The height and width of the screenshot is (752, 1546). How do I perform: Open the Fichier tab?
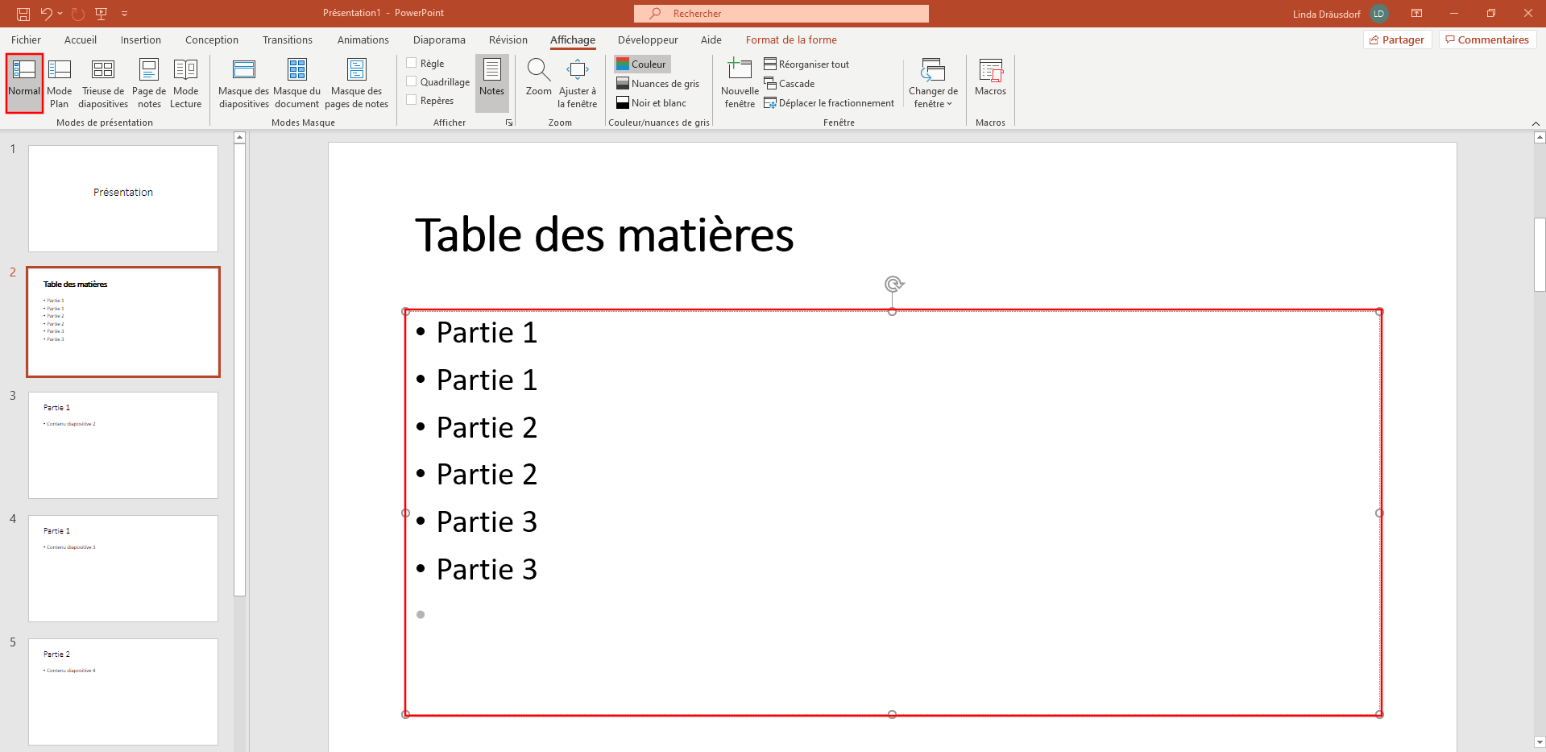point(26,39)
